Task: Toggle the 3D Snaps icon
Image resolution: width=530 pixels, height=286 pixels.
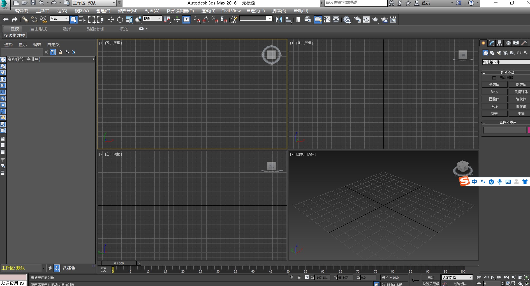Action: coord(197,20)
